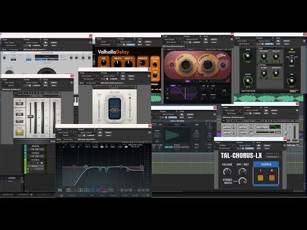
Task: Click the DELAY R knob in ValhallaDelay
Action: (129, 63)
